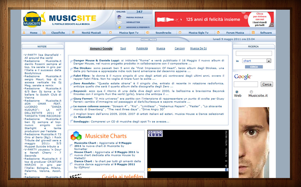Click the info icon on Coca-Cola banner
Image resolution: width=301 pixels, height=187 pixels.
[272, 25]
